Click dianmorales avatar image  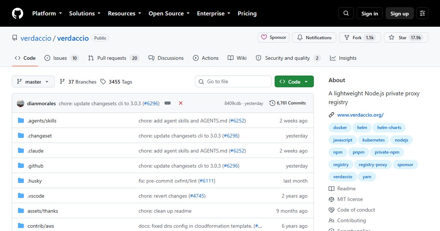21,103
